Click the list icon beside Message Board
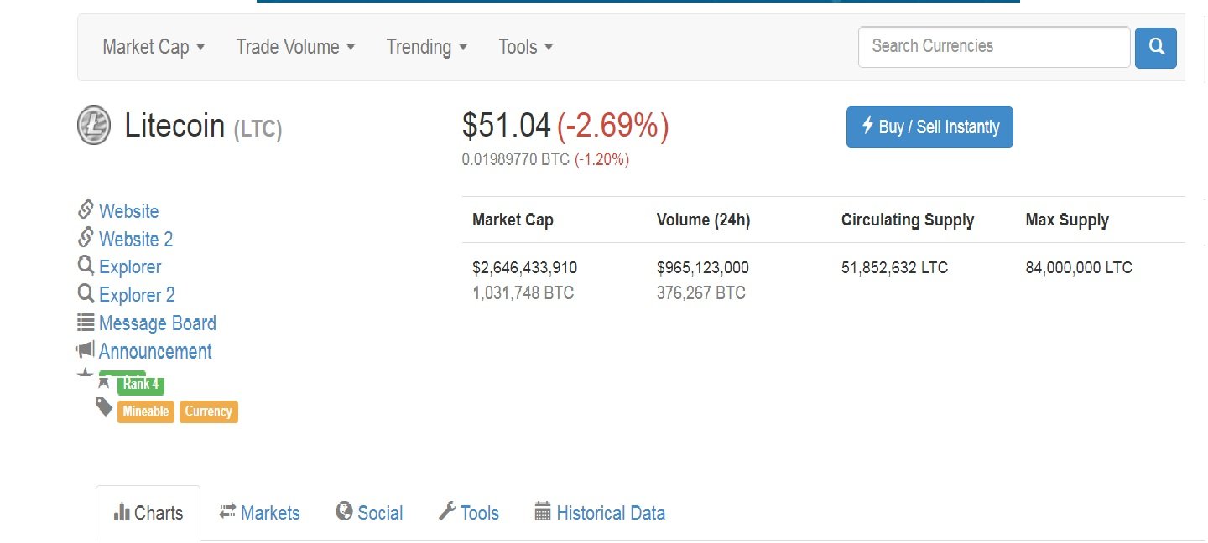Viewport: 1208px width, 543px height. 86,321
